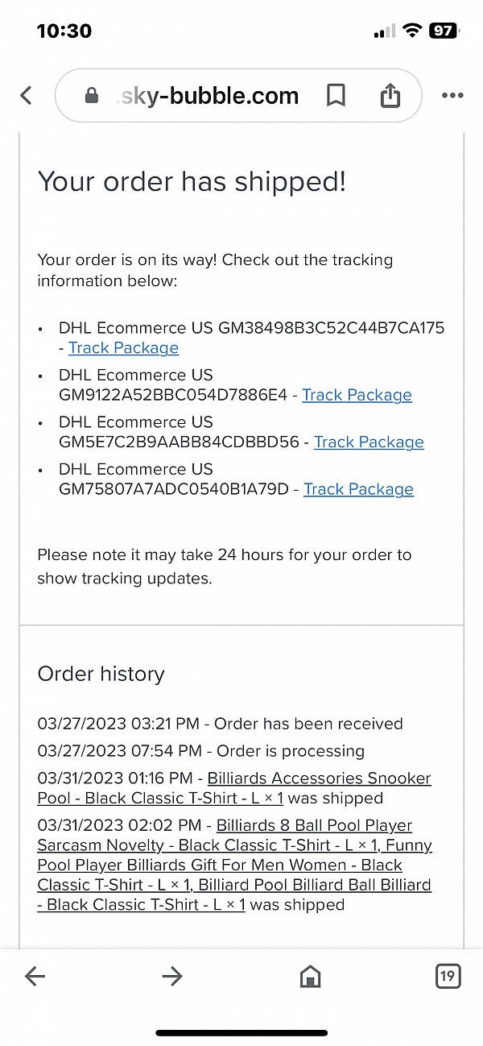
Task: Tap the share icon in address bar
Action: [390, 95]
